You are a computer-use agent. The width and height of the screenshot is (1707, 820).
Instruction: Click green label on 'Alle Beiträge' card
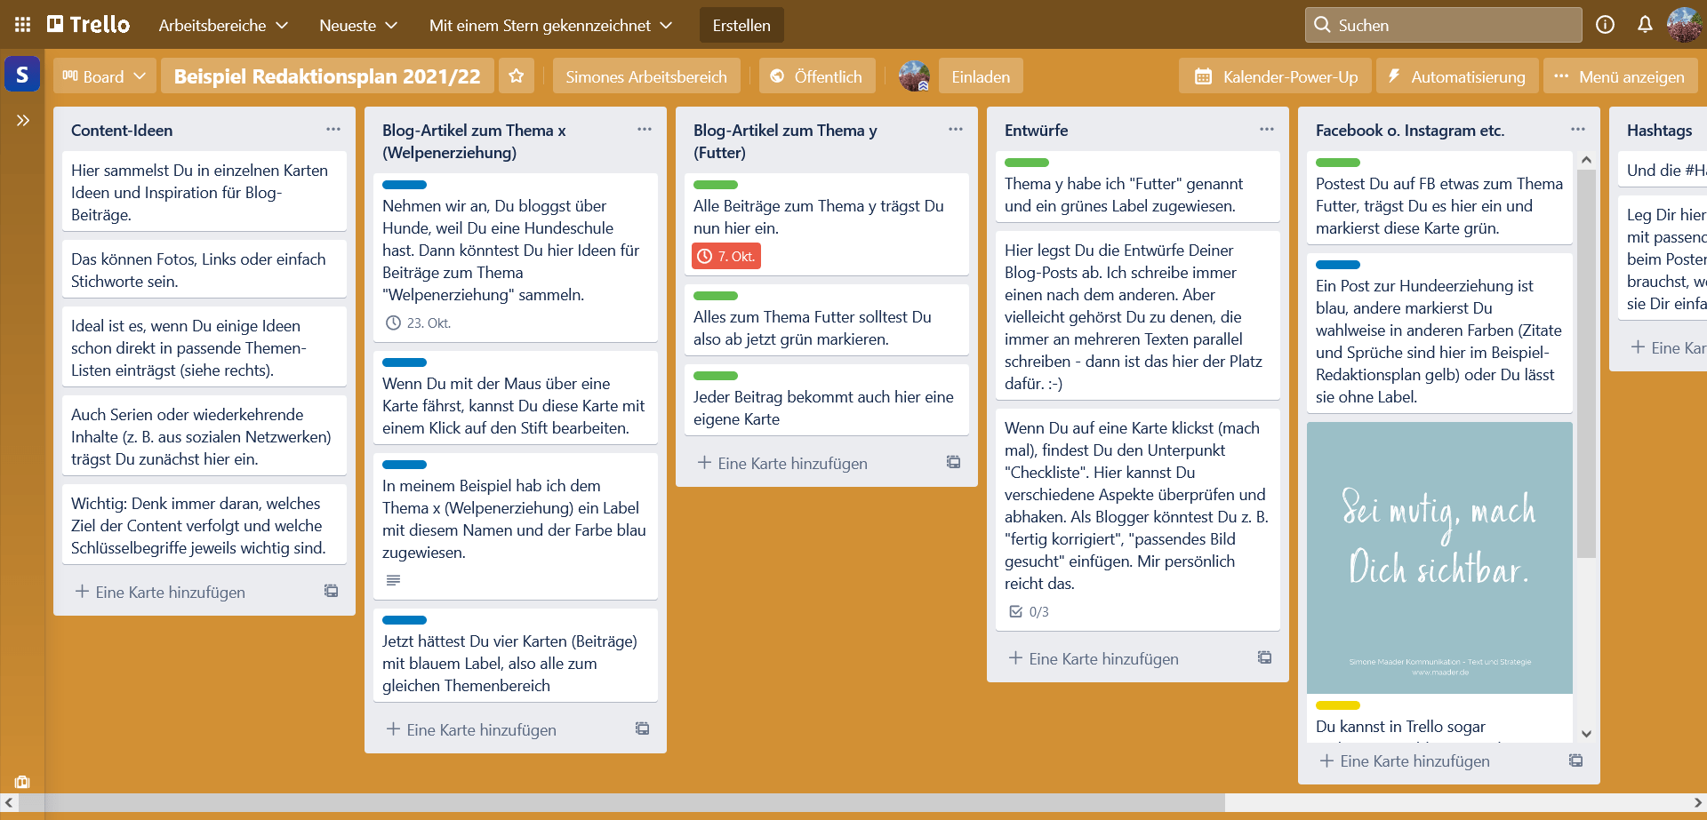click(x=716, y=185)
